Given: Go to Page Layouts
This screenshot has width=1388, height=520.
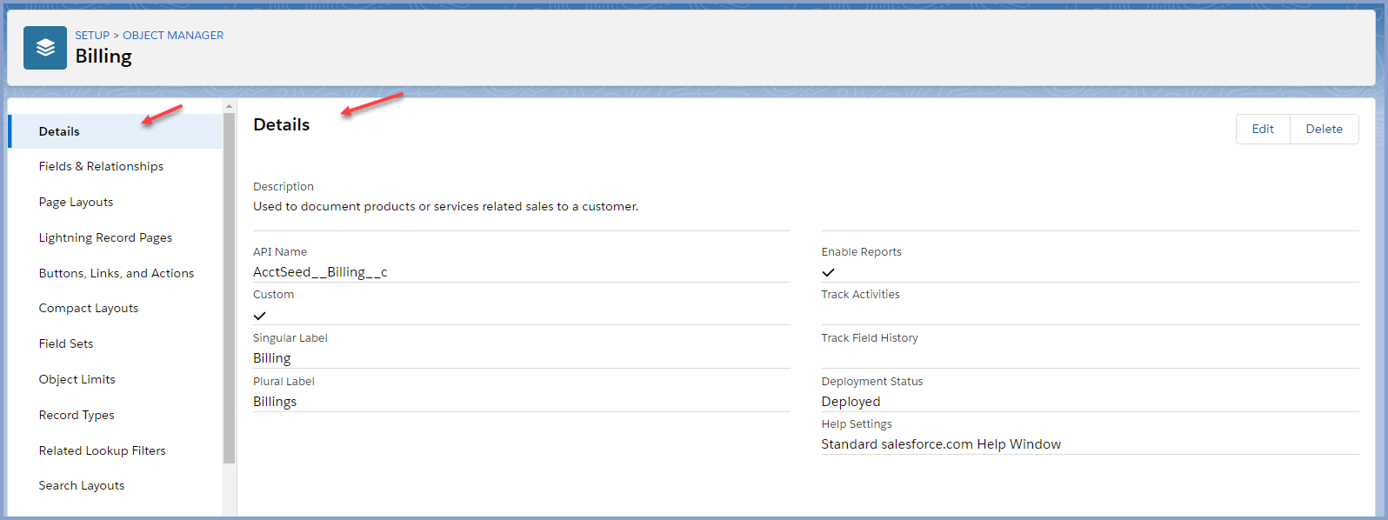Looking at the screenshot, I should point(76,202).
